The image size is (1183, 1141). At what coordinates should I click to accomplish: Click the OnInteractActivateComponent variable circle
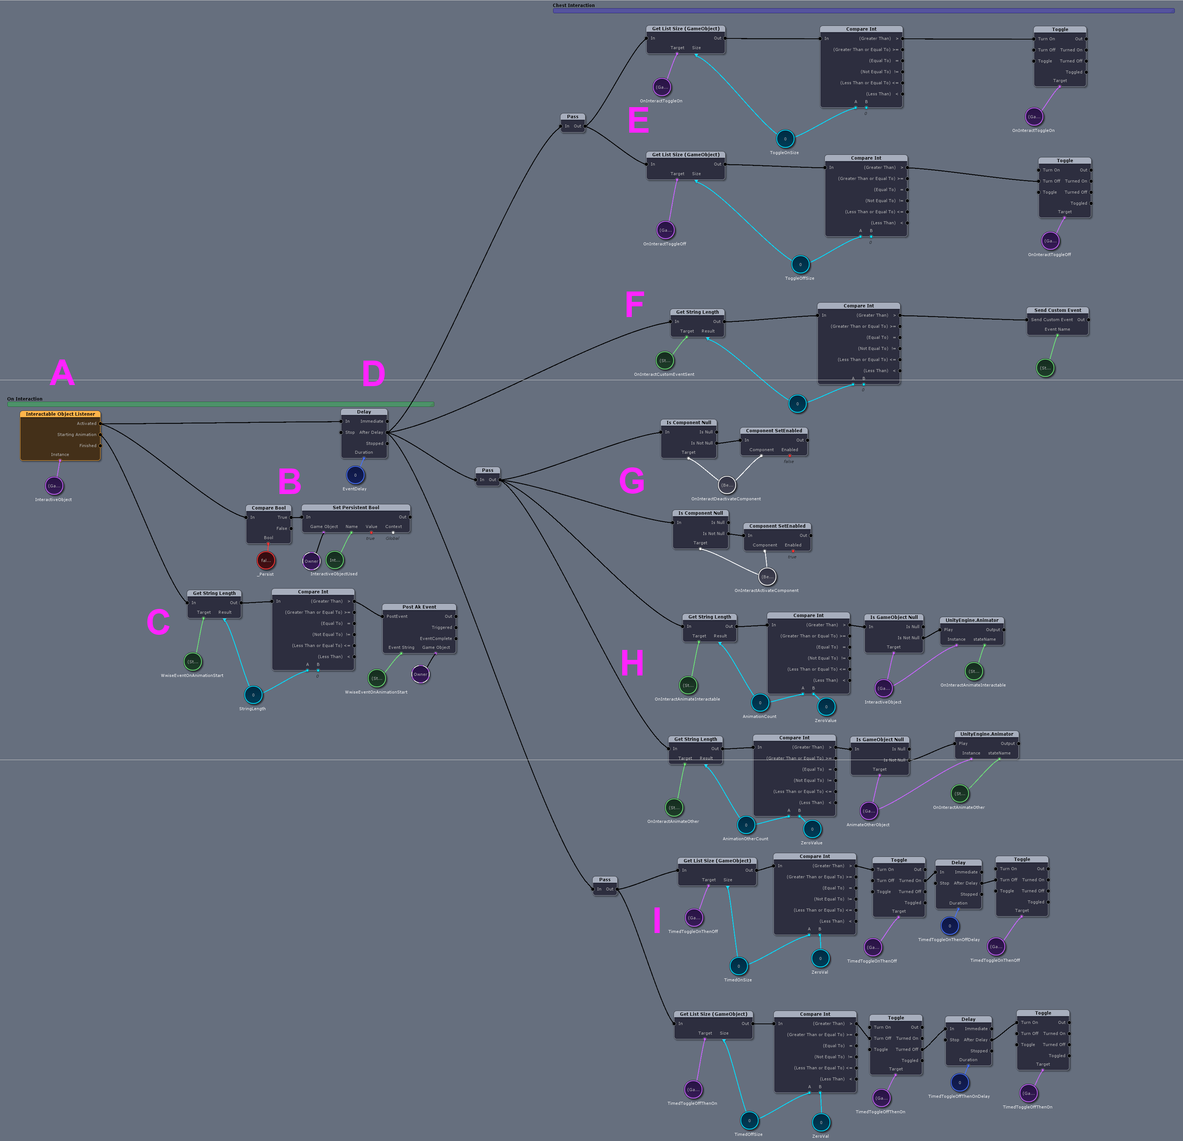[x=766, y=576]
